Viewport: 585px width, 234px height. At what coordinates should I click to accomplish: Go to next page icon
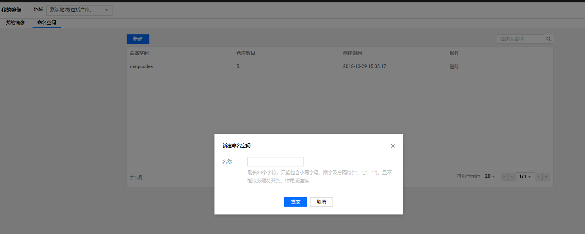539,177
